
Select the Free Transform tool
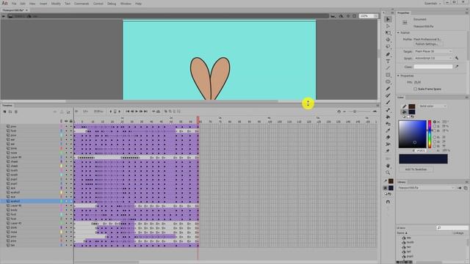(388, 33)
